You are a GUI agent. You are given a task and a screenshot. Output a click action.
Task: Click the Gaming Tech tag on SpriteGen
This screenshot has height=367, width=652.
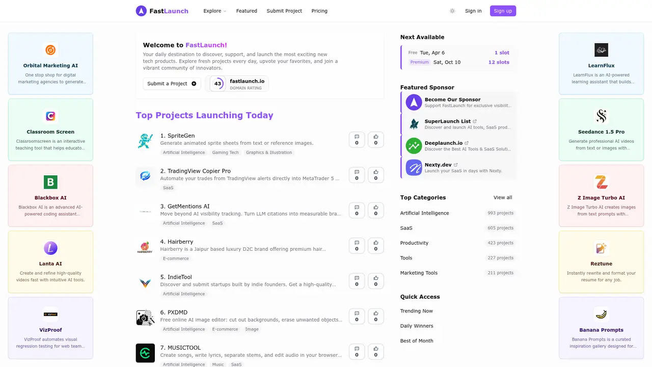[225, 152]
